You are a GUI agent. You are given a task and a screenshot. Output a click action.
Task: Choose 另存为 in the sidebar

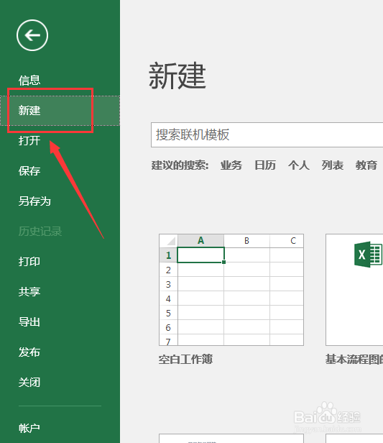[x=34, y=201]
